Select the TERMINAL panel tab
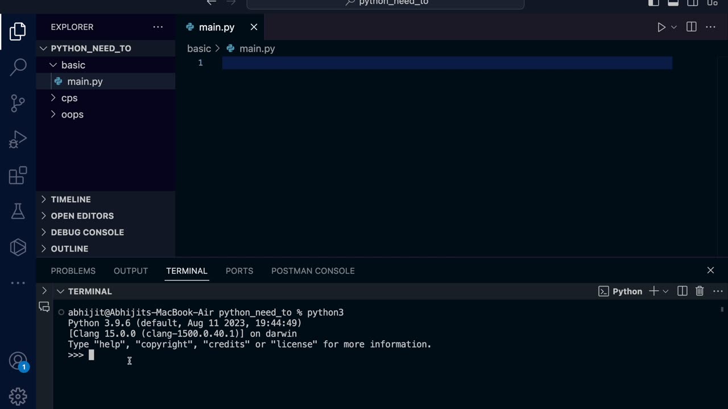 187,271
